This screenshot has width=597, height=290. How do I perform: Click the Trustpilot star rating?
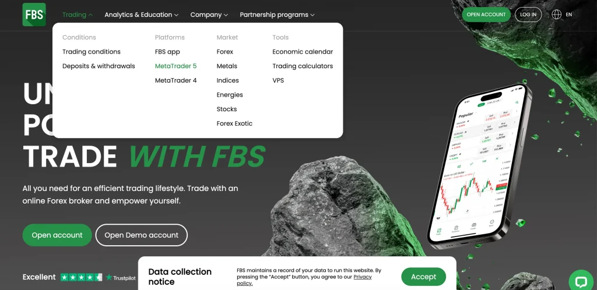[82, 277]
